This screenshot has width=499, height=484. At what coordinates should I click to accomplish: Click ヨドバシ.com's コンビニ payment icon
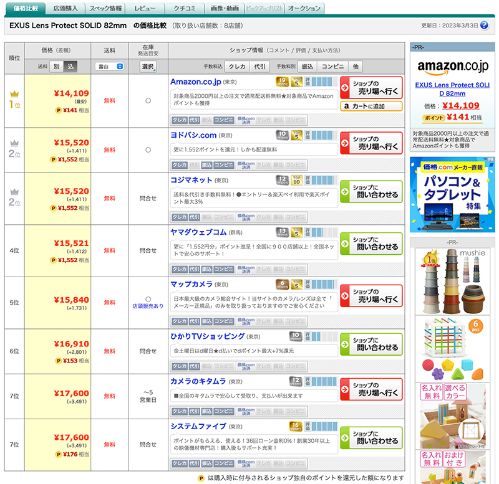coord(223,165)
